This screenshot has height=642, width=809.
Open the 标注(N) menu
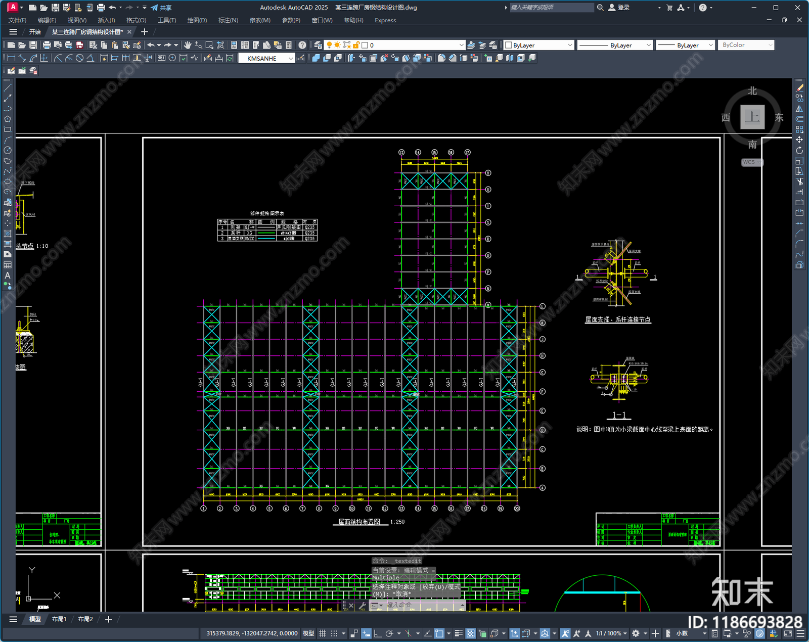click(x=228, y=20)
